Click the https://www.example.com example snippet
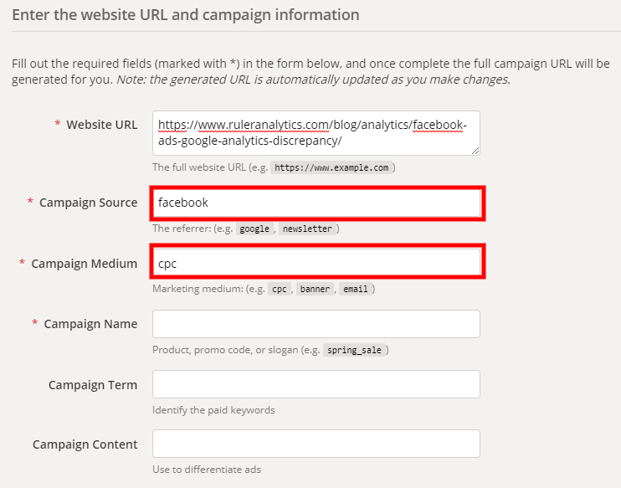The image size is (621, 488). pyautogui.click(x=332, y=168)
